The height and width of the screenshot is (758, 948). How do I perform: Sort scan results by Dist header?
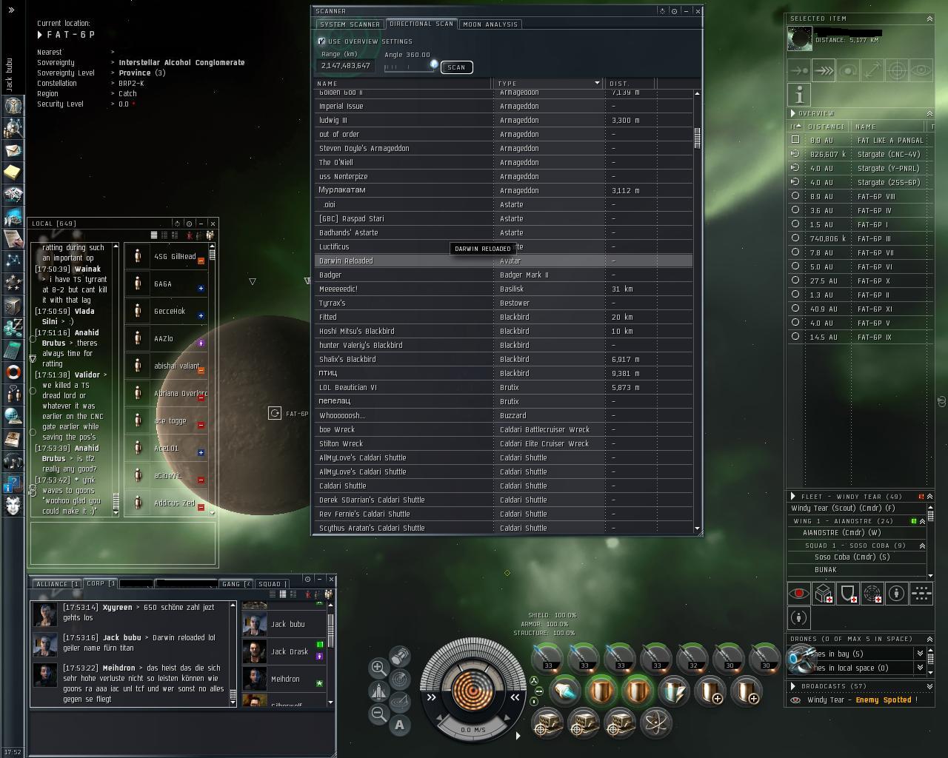630,83
